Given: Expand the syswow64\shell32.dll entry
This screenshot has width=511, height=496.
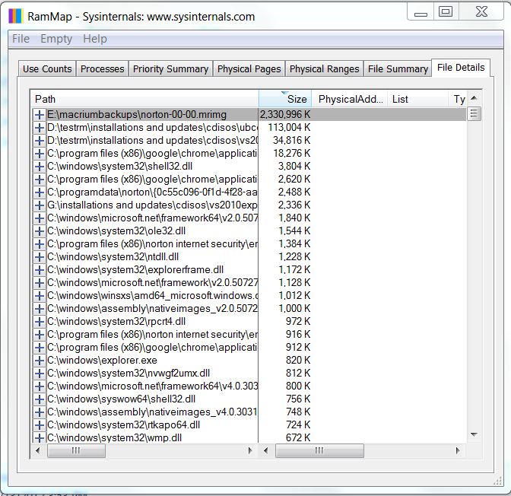Looking at the screenshot, I should click(x=40, y=399).
